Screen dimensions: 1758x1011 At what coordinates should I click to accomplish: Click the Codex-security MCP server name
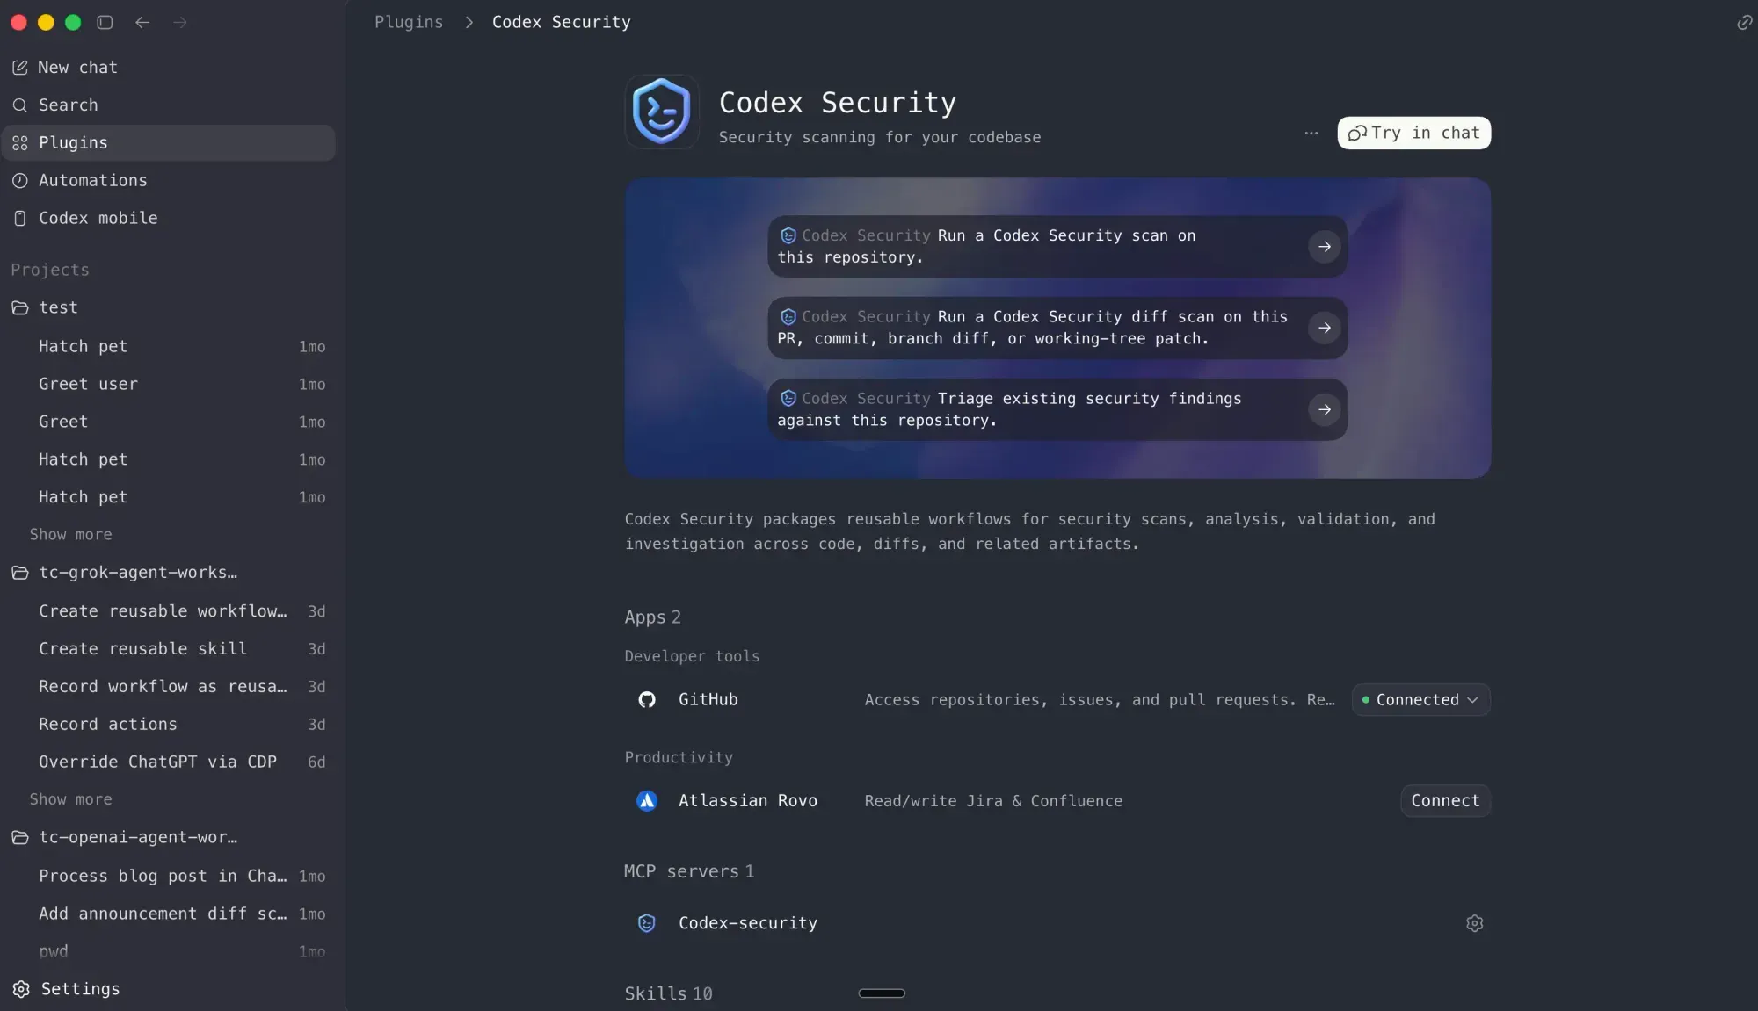pos(747,923)
